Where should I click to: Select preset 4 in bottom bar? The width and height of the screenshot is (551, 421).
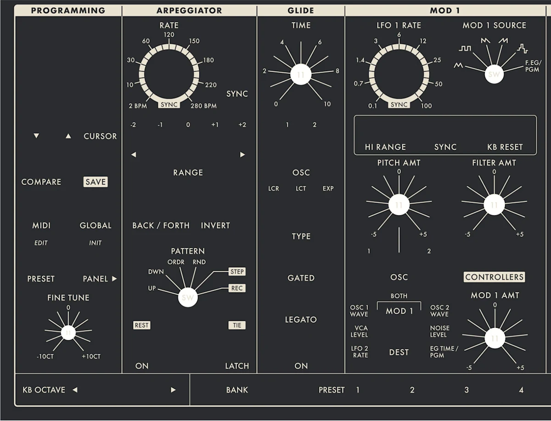(521, 390)
